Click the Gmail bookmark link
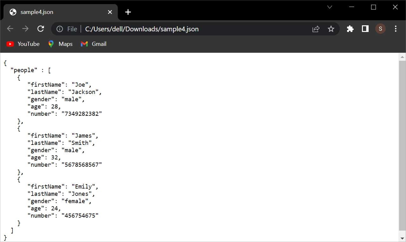This screenshot has width=406, height=242. click(x=98, y=44)
